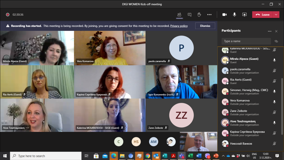
Task: Select paolo.zaramella in participants list
Action: point(250,71)
